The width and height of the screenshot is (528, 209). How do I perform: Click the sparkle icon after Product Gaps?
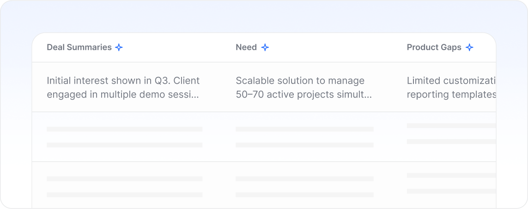click(469, 47)
